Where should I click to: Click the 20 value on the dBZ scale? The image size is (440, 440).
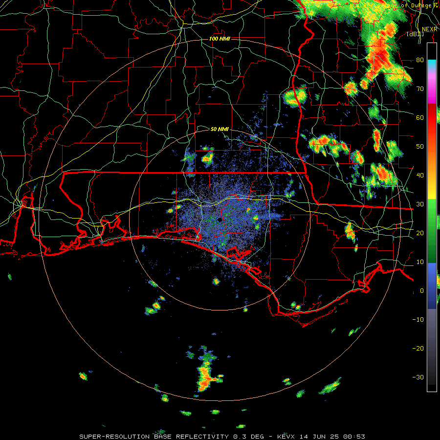coord(420,233)
